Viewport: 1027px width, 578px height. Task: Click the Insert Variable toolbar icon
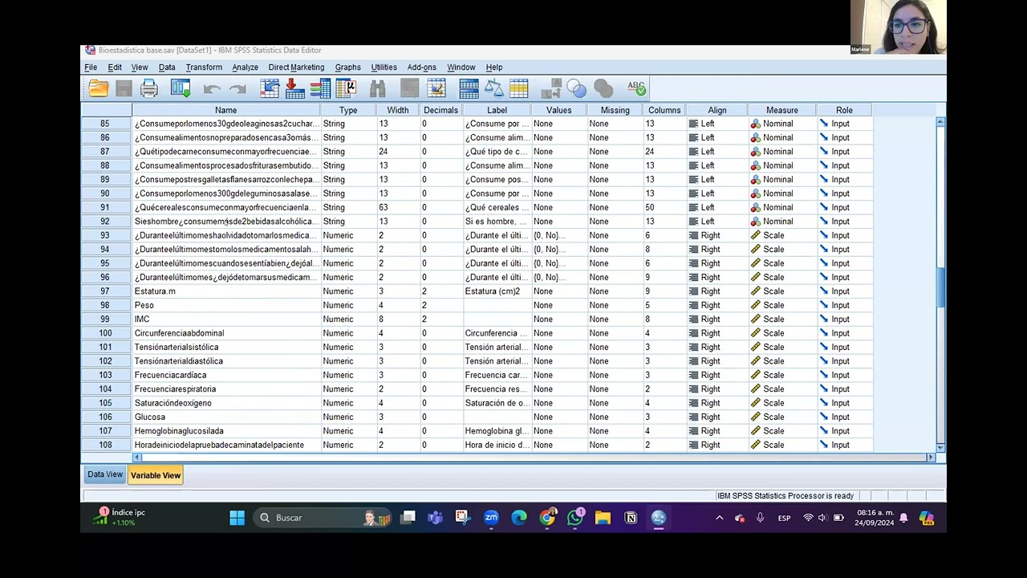pyautogui.click(x=436, y=88)
